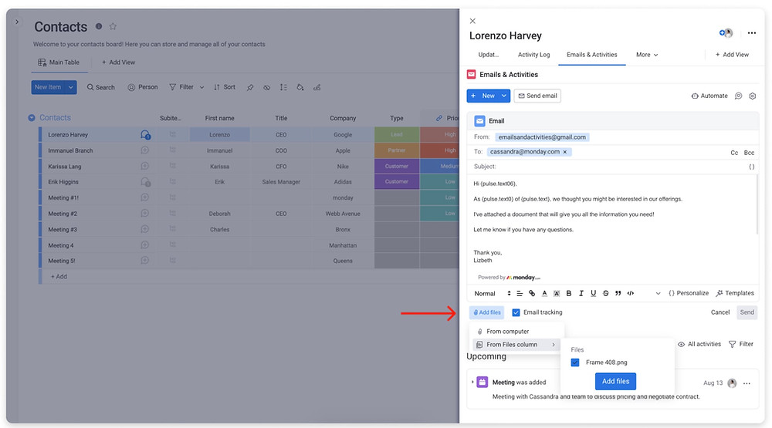Adjust row height in board toolbar
The height and width of the screenshot is (428, 772).
point(283,87)
